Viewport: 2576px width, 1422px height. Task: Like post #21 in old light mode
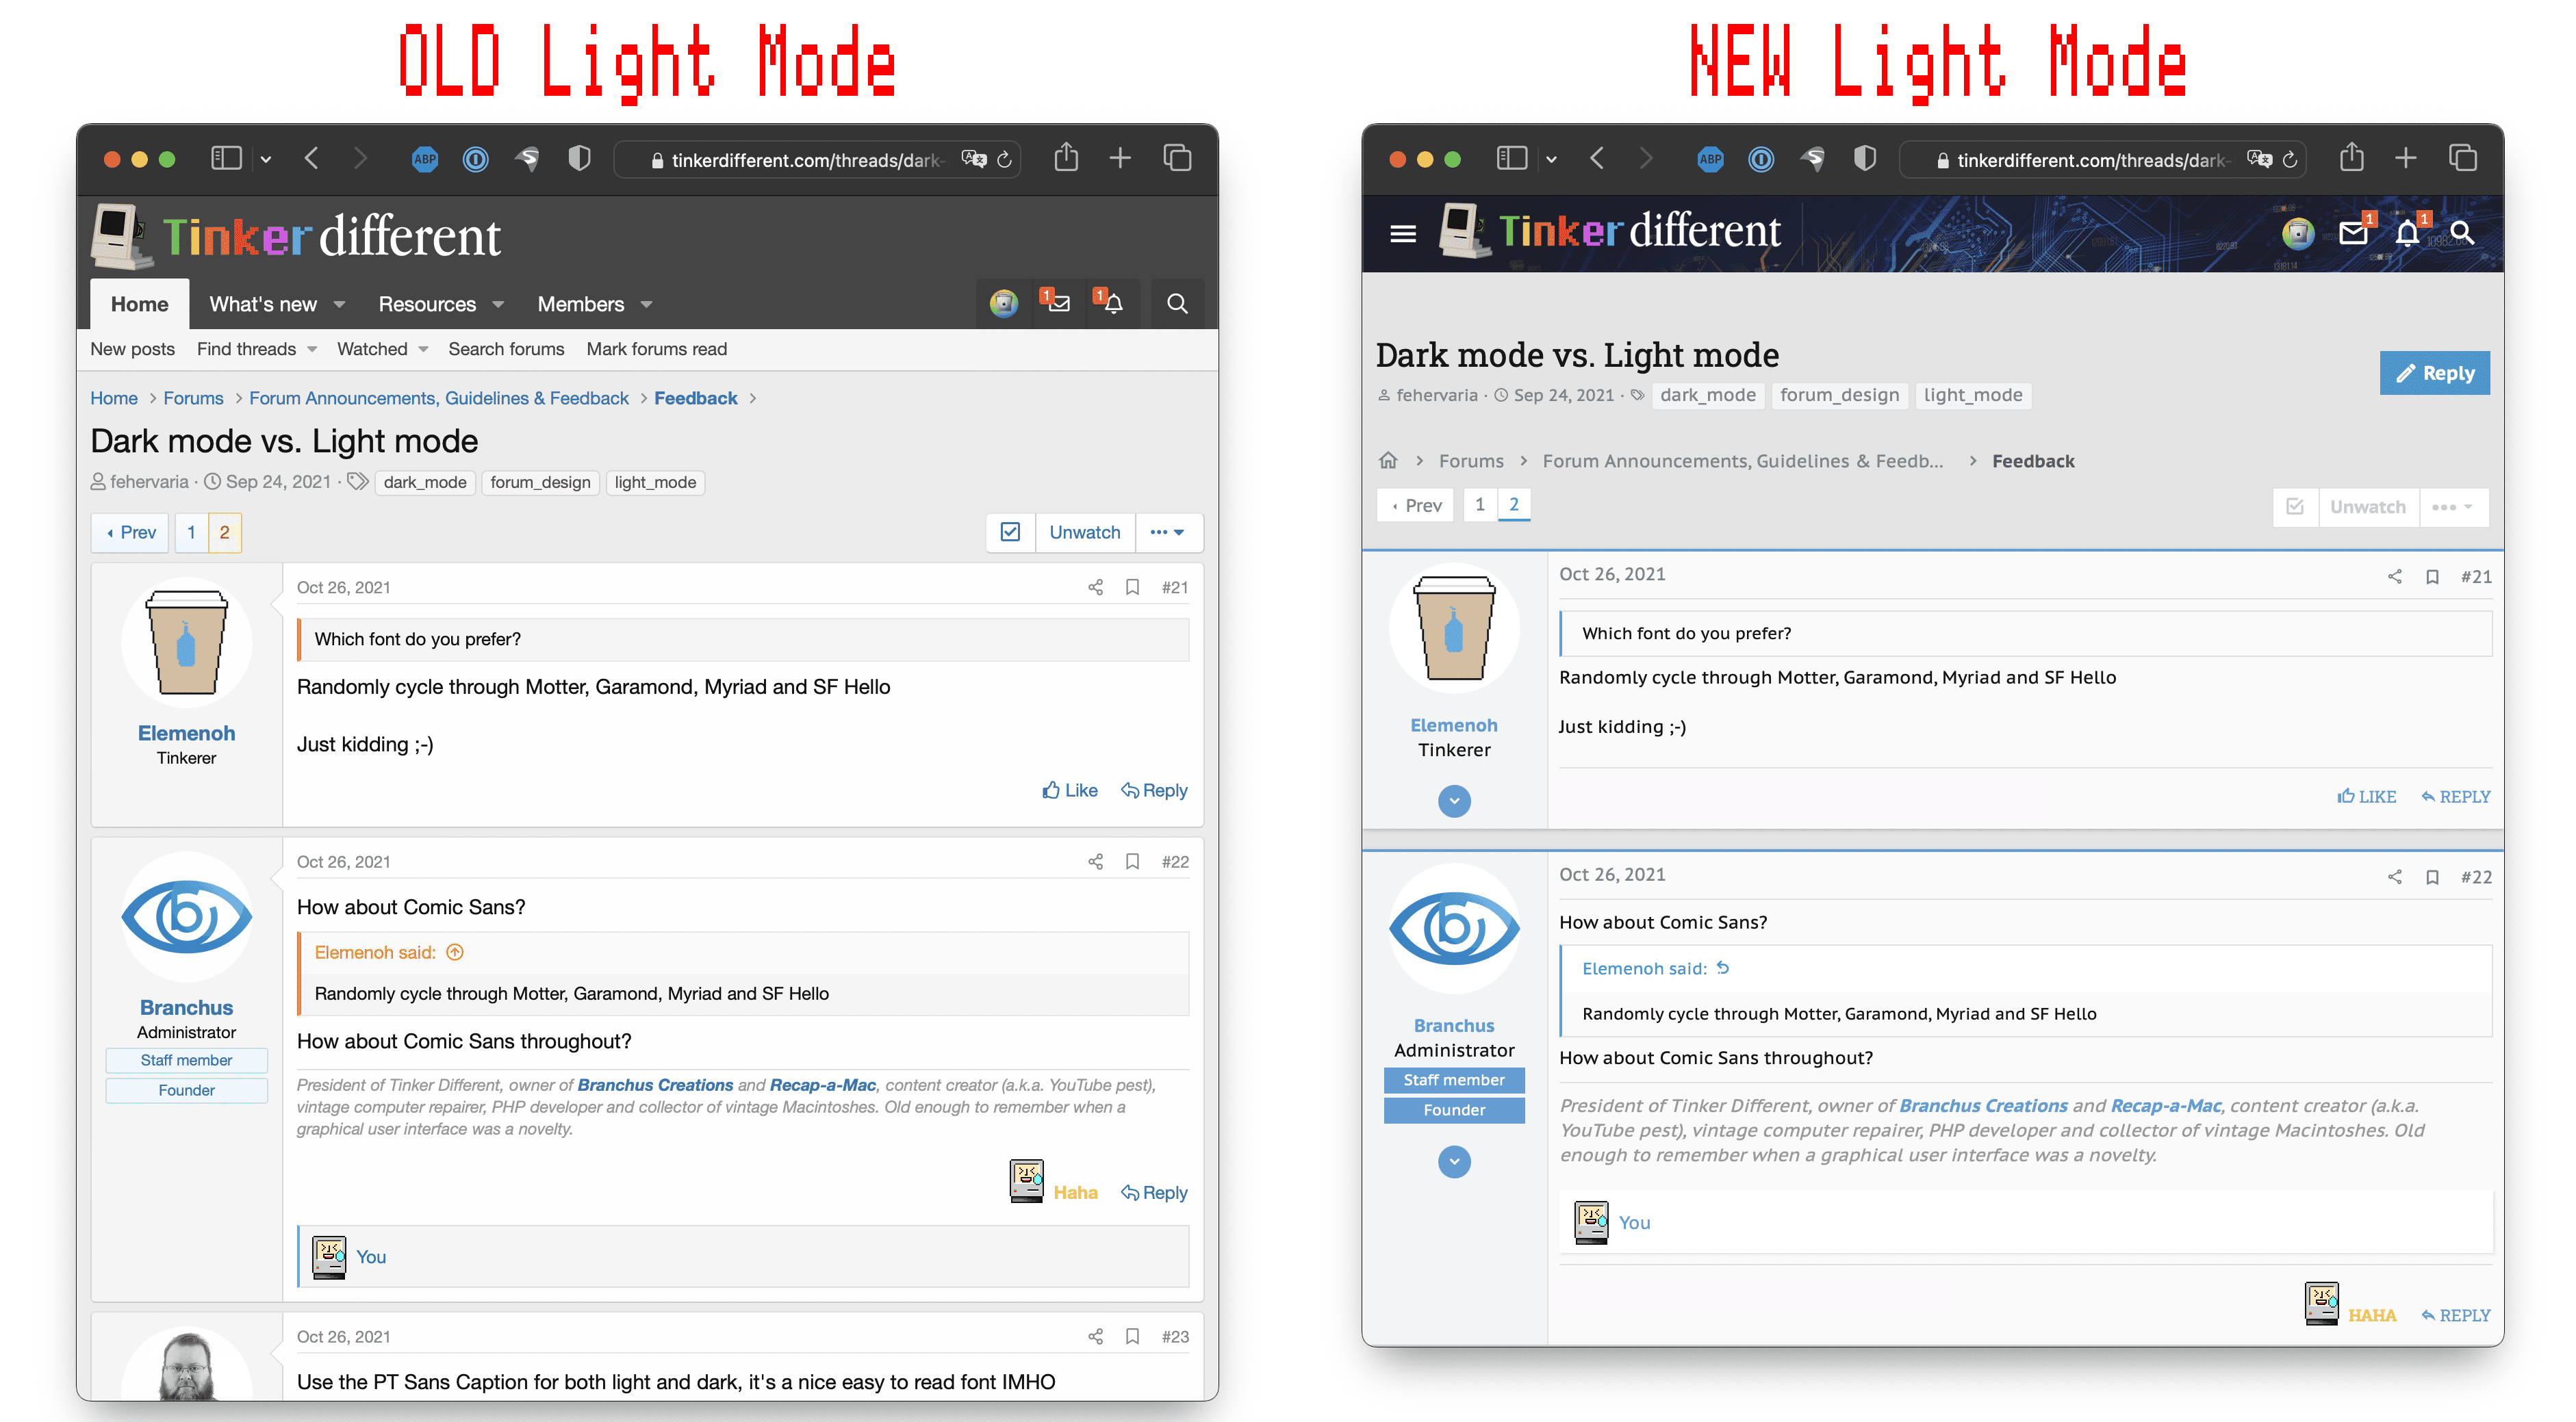(1070, 790)
